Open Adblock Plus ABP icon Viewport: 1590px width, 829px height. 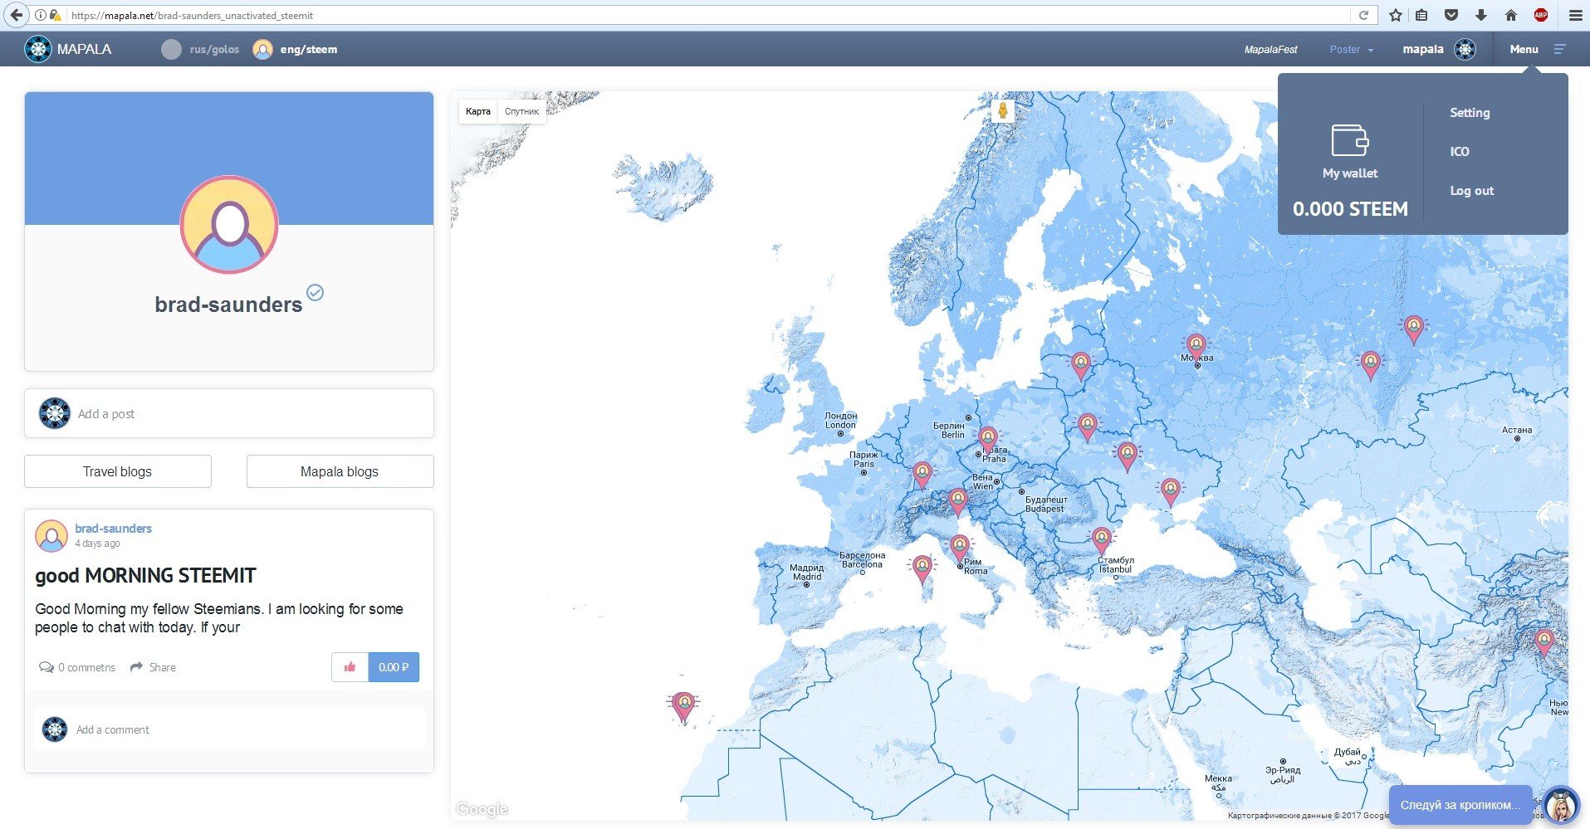point(1541,15)
